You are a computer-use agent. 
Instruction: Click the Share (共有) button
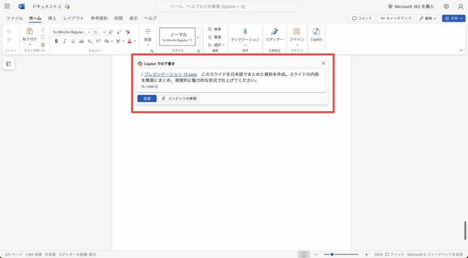(x=454, y=18)
